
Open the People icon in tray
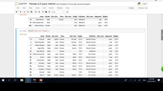pyautogui.click(x=126, y=80)
